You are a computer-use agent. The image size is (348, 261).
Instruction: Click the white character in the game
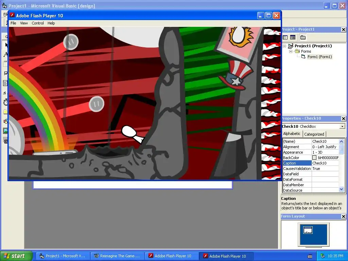coord(133,134)
